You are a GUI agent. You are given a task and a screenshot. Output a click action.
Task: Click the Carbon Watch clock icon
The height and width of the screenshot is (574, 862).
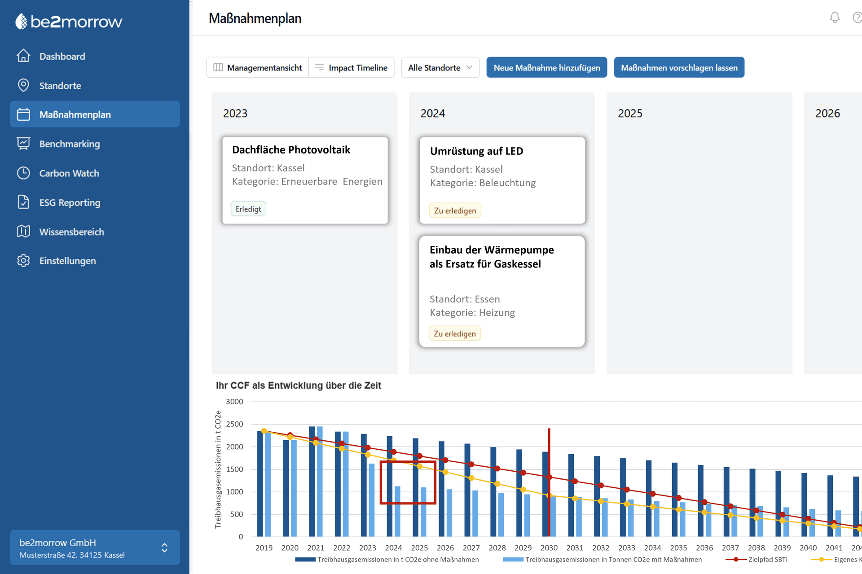pyautogui.click(x=23, y=173)
